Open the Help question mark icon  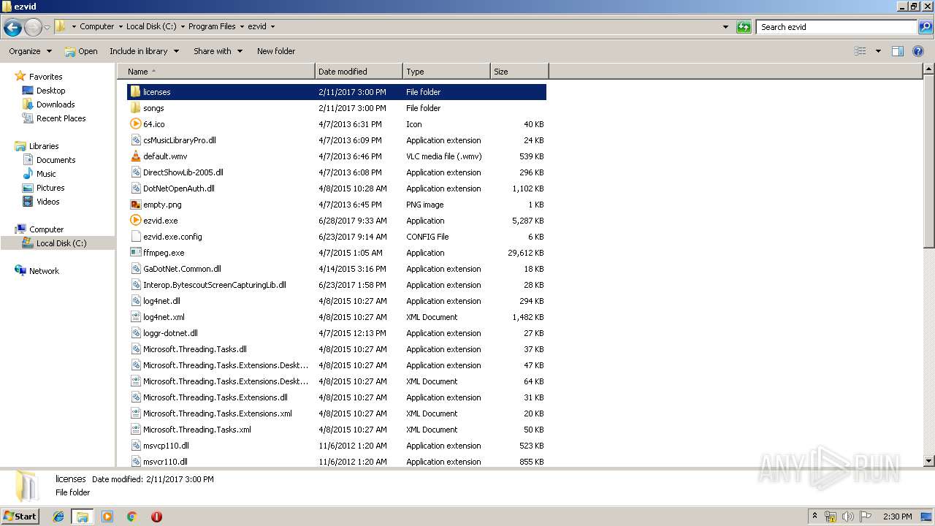(918, 51)
